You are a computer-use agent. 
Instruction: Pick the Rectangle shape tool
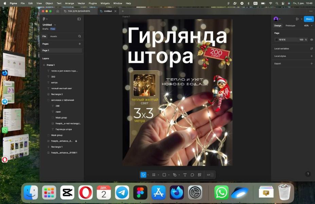(x=164, y=175)
